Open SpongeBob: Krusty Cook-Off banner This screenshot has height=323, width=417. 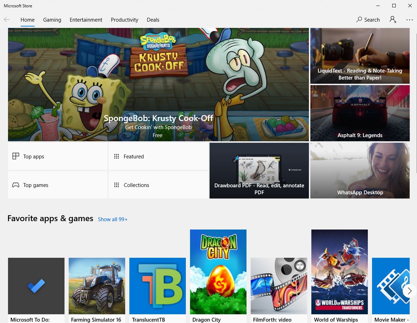tap(158, 85)
